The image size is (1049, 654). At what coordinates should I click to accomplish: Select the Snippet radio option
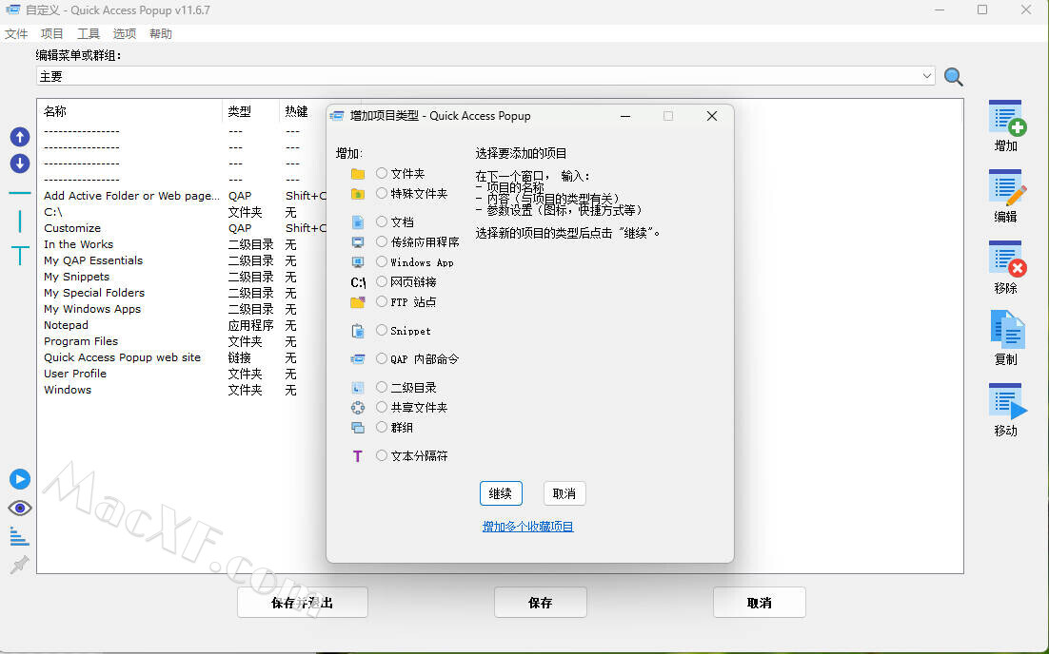(382, 330)
